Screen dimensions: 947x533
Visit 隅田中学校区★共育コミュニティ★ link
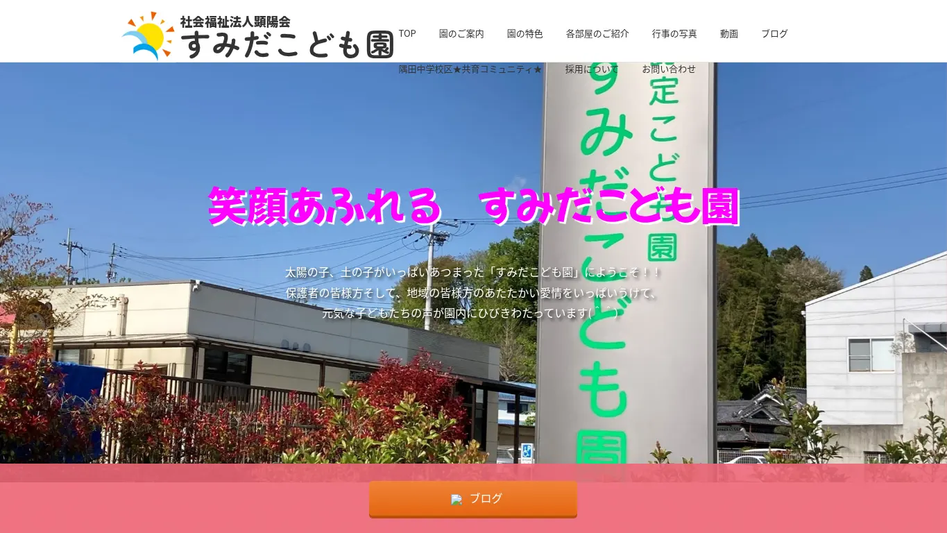(x=470, y=69)
